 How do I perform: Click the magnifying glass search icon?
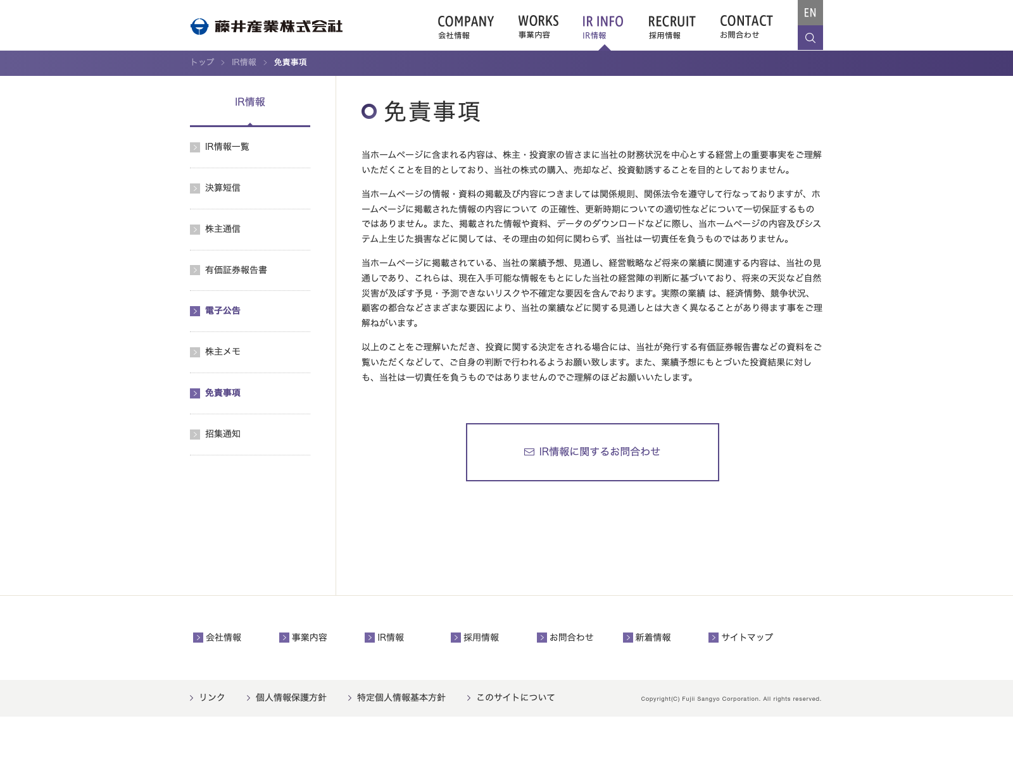tap(810, 38)
